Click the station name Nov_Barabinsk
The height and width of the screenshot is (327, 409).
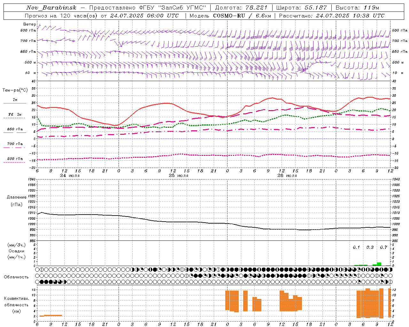tap(51, 8)
